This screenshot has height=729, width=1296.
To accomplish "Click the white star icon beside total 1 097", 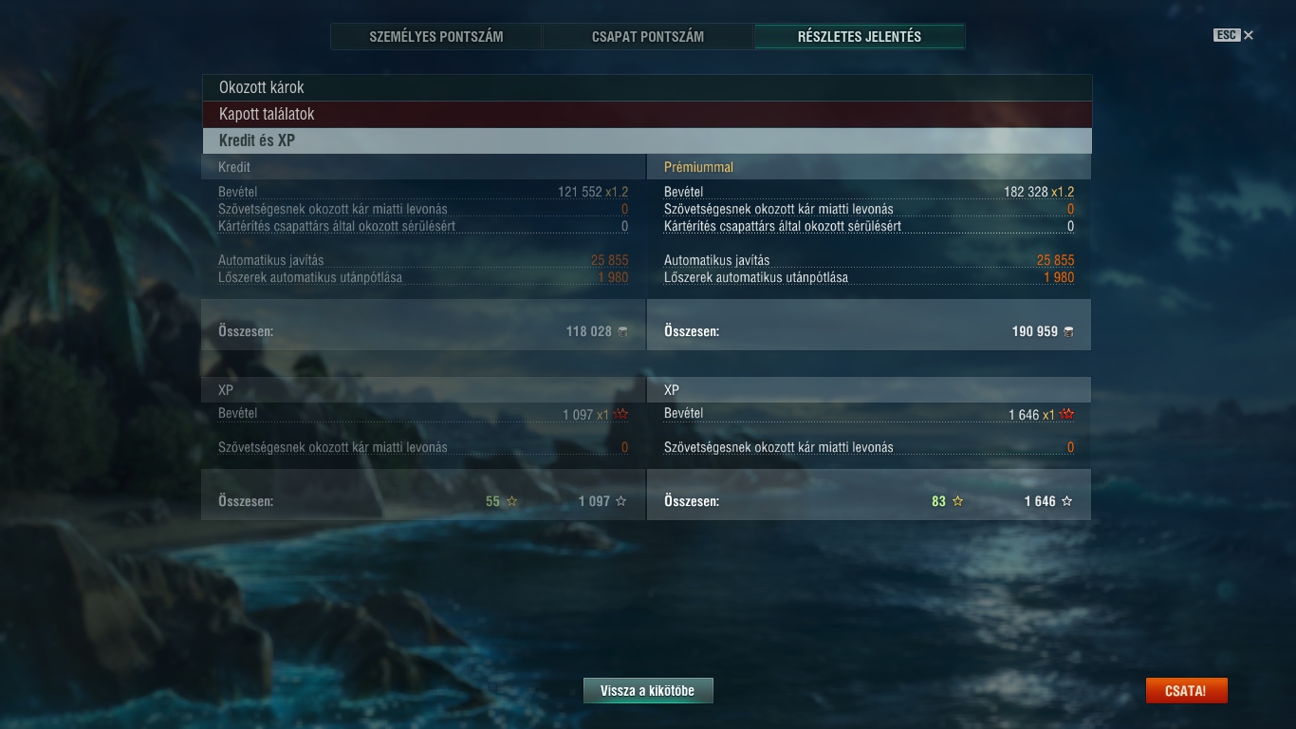I will click(x=621, y=501).
